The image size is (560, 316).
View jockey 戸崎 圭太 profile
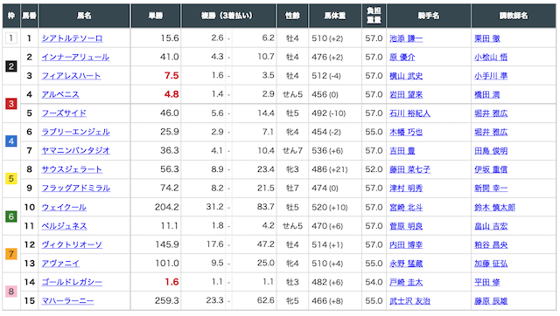point(406,282)
